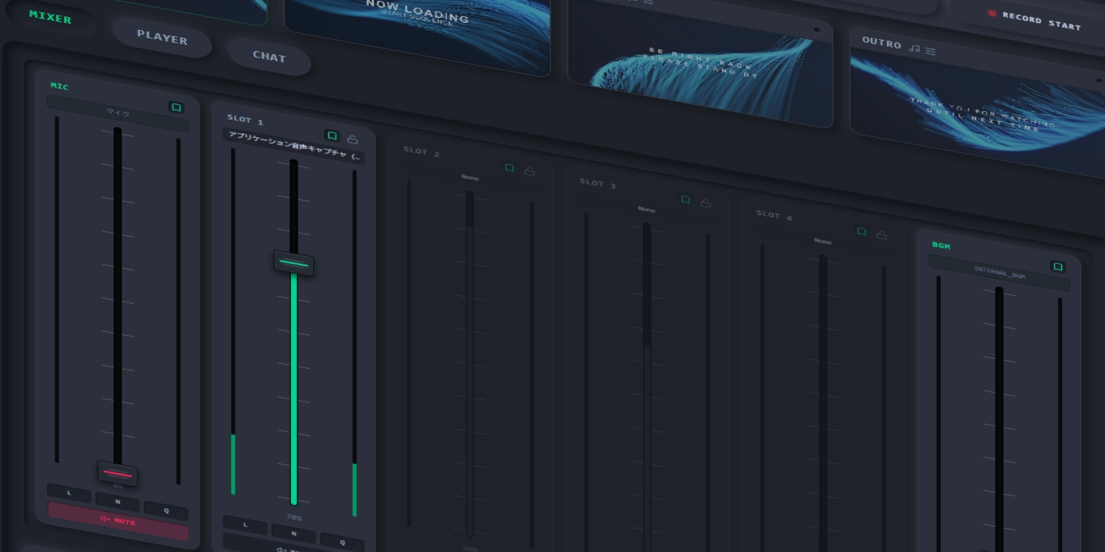Open the sliders settings icon beside OUTRO

click(931, 51)
